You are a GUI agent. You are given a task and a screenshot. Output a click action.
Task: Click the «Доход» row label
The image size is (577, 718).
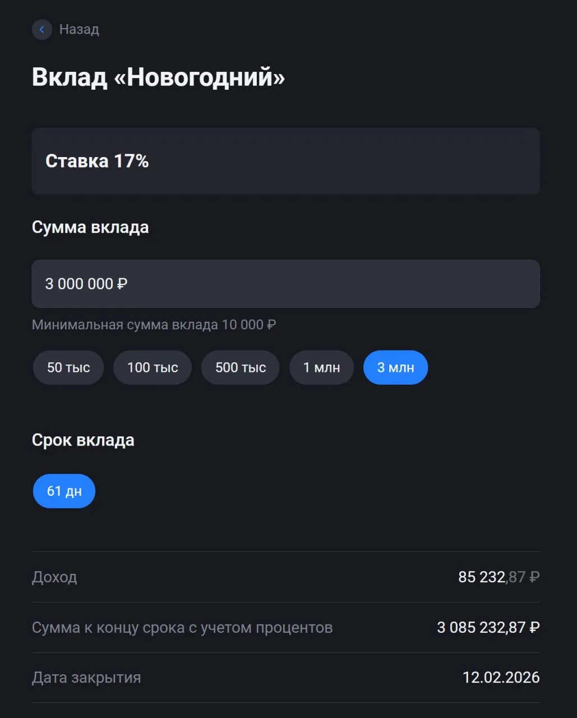[x=54, y=577]
